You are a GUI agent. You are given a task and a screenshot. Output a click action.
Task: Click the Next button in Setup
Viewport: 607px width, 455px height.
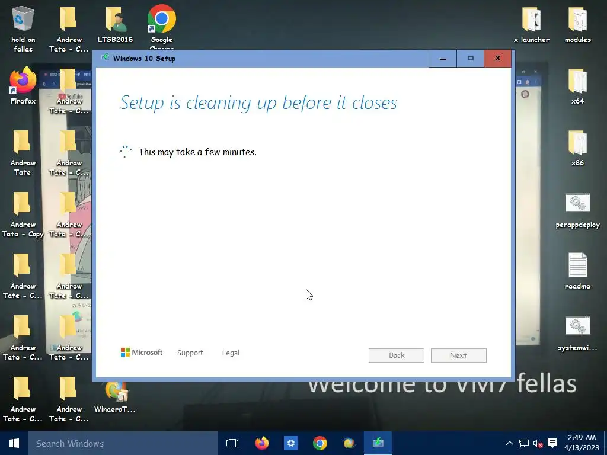[x=458, y=355]
